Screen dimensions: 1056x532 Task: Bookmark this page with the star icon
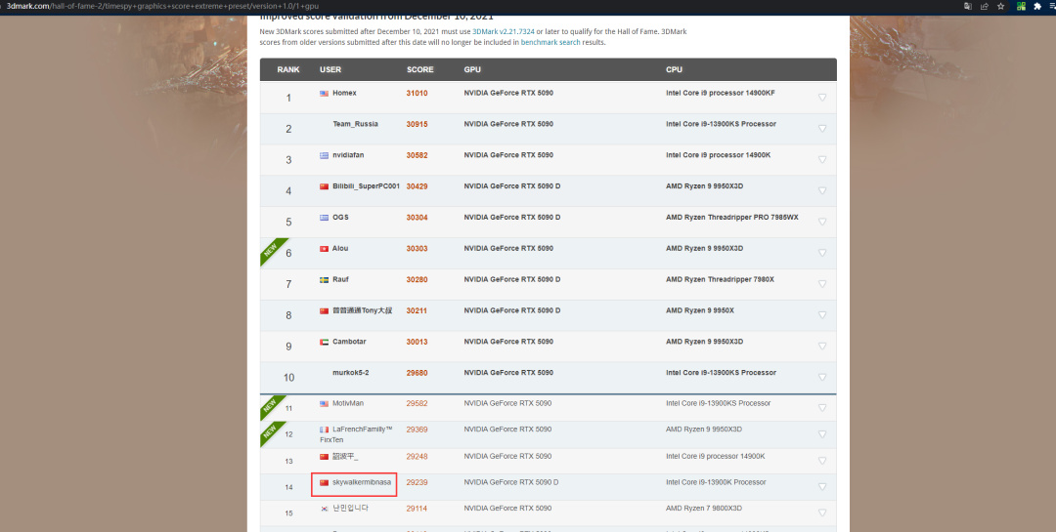[1001, 6]
